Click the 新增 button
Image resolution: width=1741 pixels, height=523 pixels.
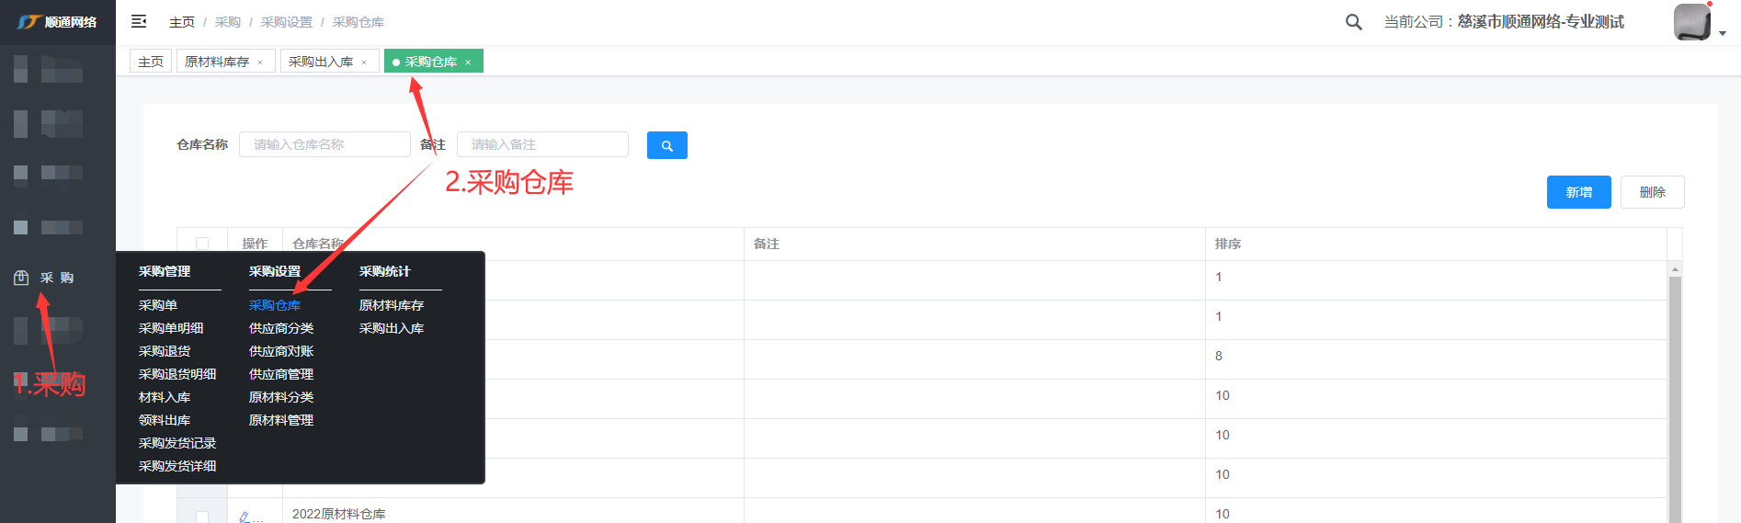(1578, 192)
